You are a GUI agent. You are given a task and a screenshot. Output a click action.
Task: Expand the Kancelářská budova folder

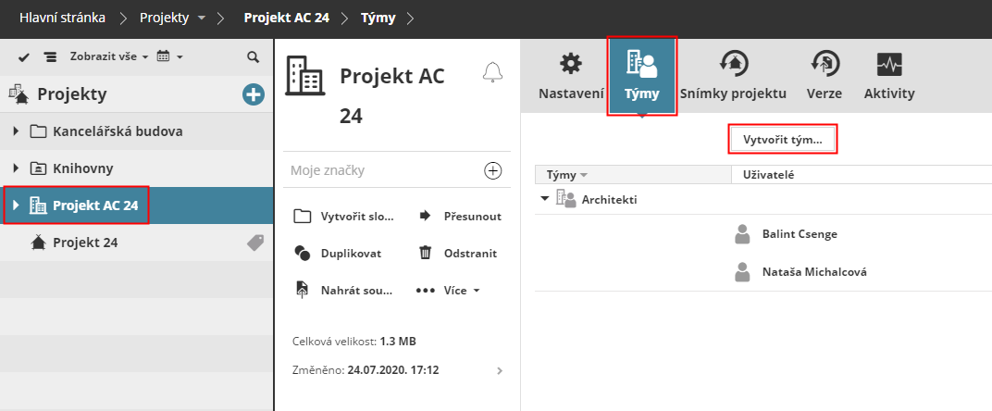(x=16, y=131)
